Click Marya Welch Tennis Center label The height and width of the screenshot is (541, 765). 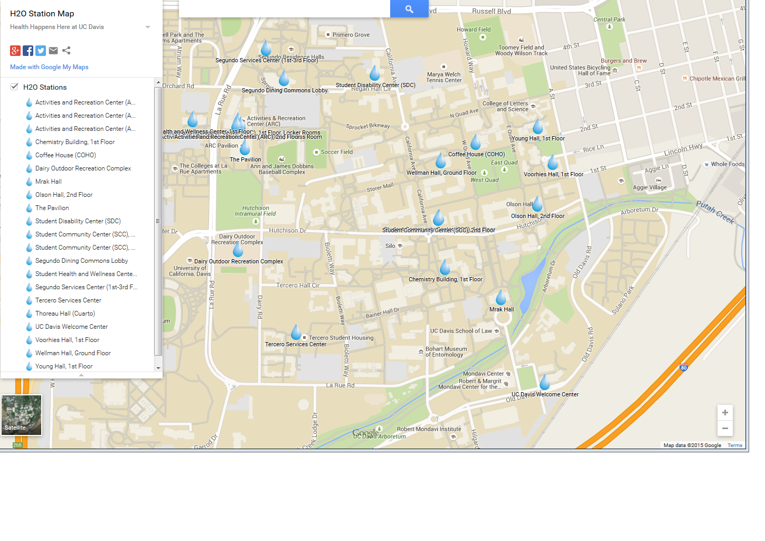(444, 78)
